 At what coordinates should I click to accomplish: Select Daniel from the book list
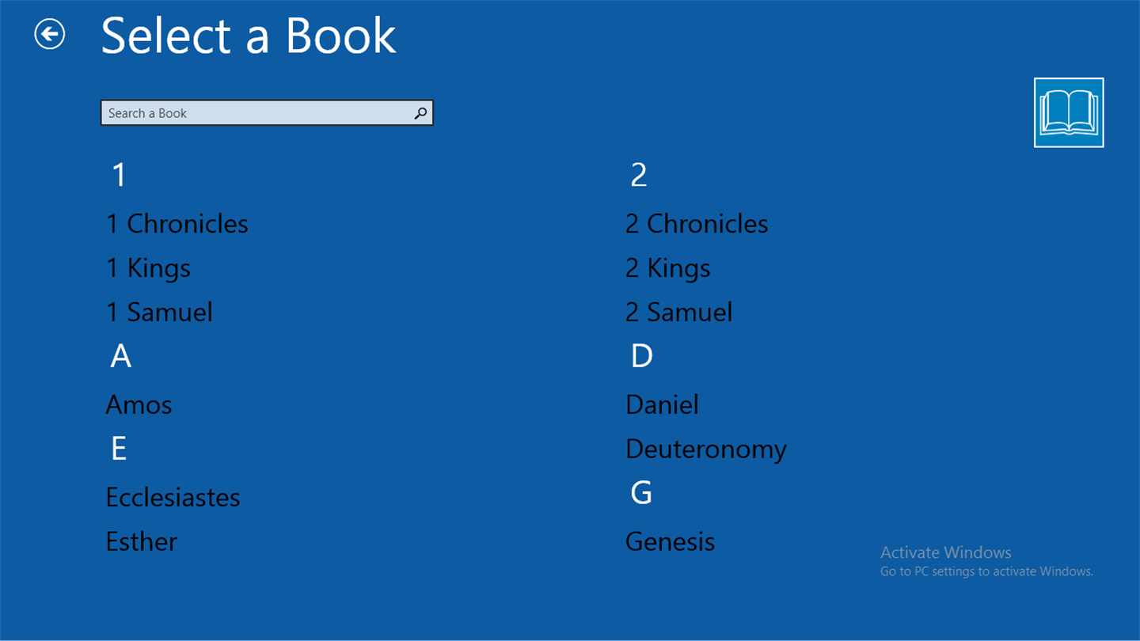(662, 405)
